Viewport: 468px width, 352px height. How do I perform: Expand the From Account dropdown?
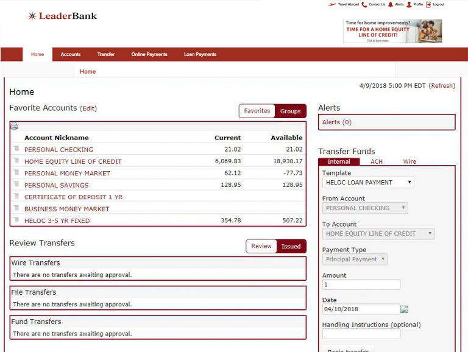pyautogui.click(x=364, y=208)
